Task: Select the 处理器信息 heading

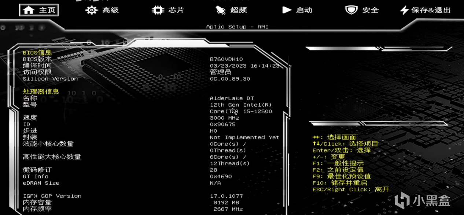Action: pyautogui.click(x=41, y=92)
